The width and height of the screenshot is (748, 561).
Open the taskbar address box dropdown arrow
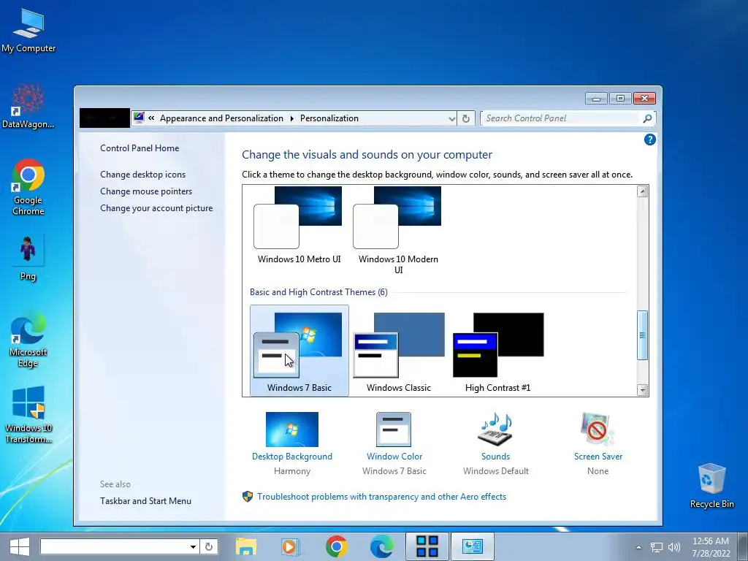coord(193,546)
